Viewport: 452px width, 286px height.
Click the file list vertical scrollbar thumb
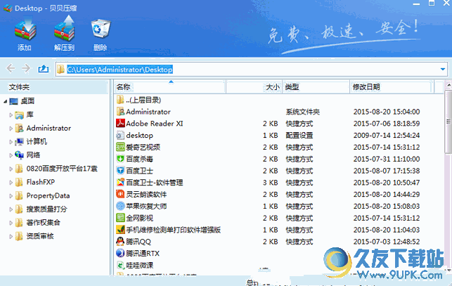click(x=448, y=122)
